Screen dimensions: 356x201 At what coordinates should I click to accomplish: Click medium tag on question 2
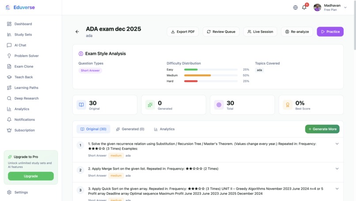point(116,175)
